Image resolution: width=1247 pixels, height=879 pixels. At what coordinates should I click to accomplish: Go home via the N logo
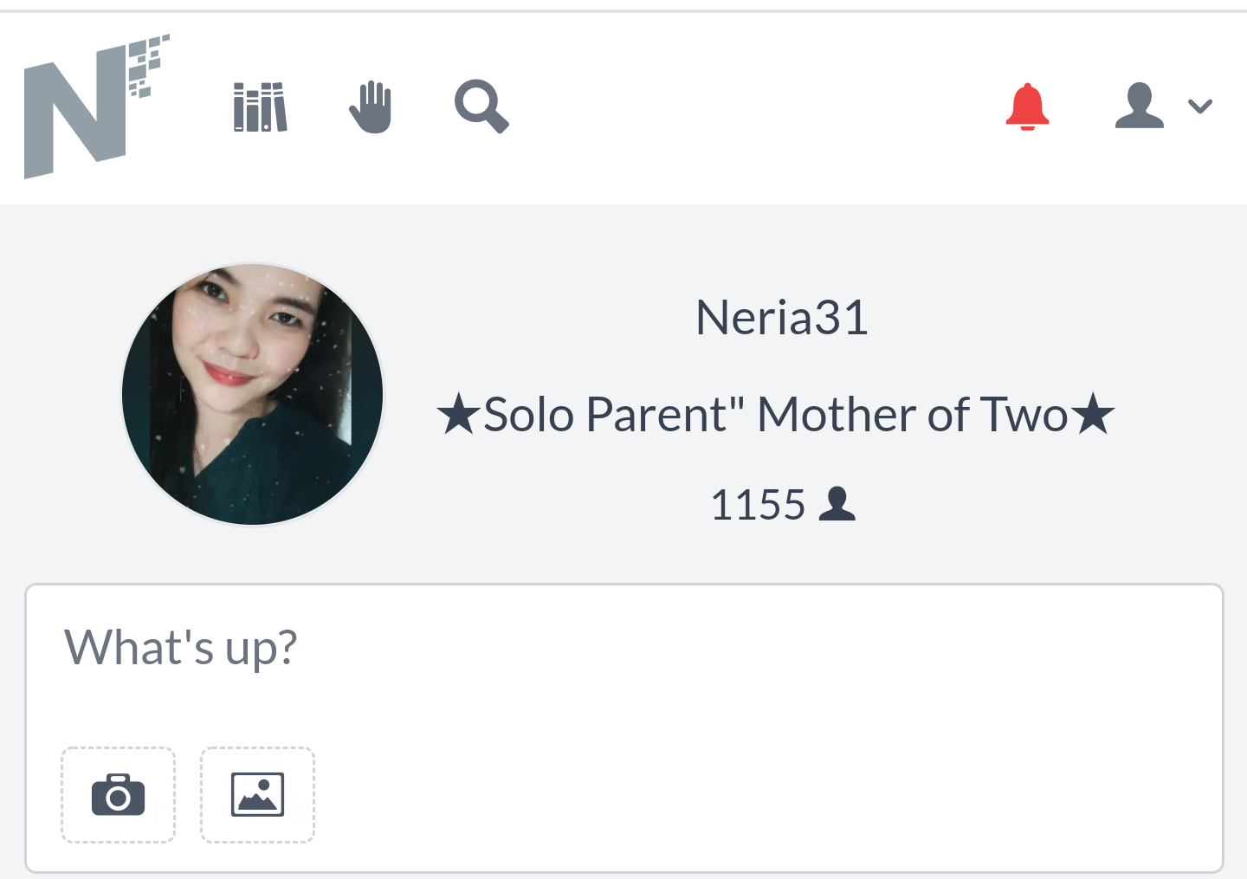point(96,107)
